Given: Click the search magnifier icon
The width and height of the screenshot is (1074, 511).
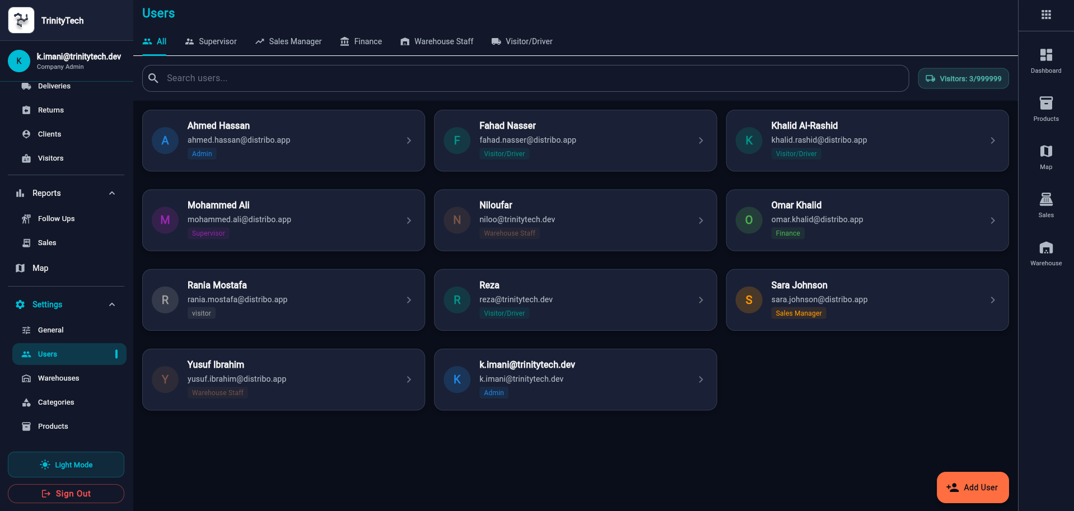Looking at the screenshot, I should [153, 78].
